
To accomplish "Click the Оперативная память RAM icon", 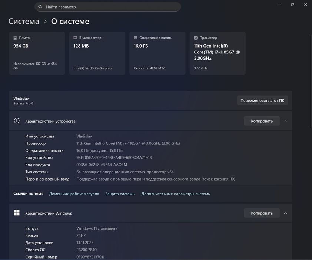I will pyautogui.click(x=136, y=38).
